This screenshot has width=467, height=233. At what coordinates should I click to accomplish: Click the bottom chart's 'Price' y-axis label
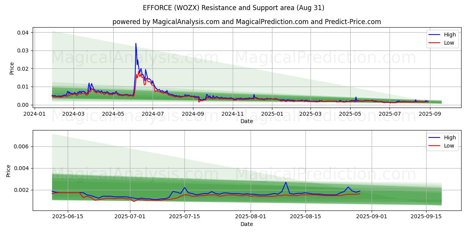point(9,170)
